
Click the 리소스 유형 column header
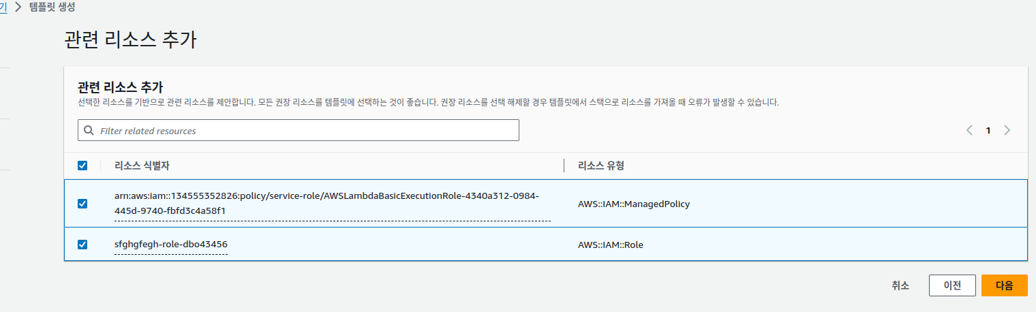[600, 166]
